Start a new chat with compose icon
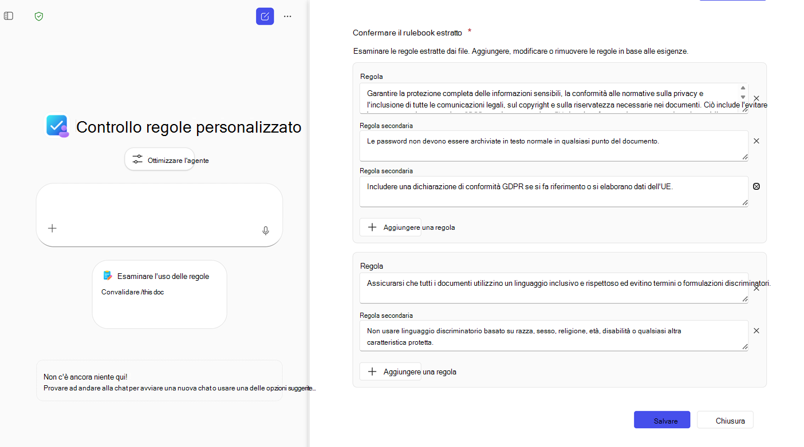 (x=265, y=16)
